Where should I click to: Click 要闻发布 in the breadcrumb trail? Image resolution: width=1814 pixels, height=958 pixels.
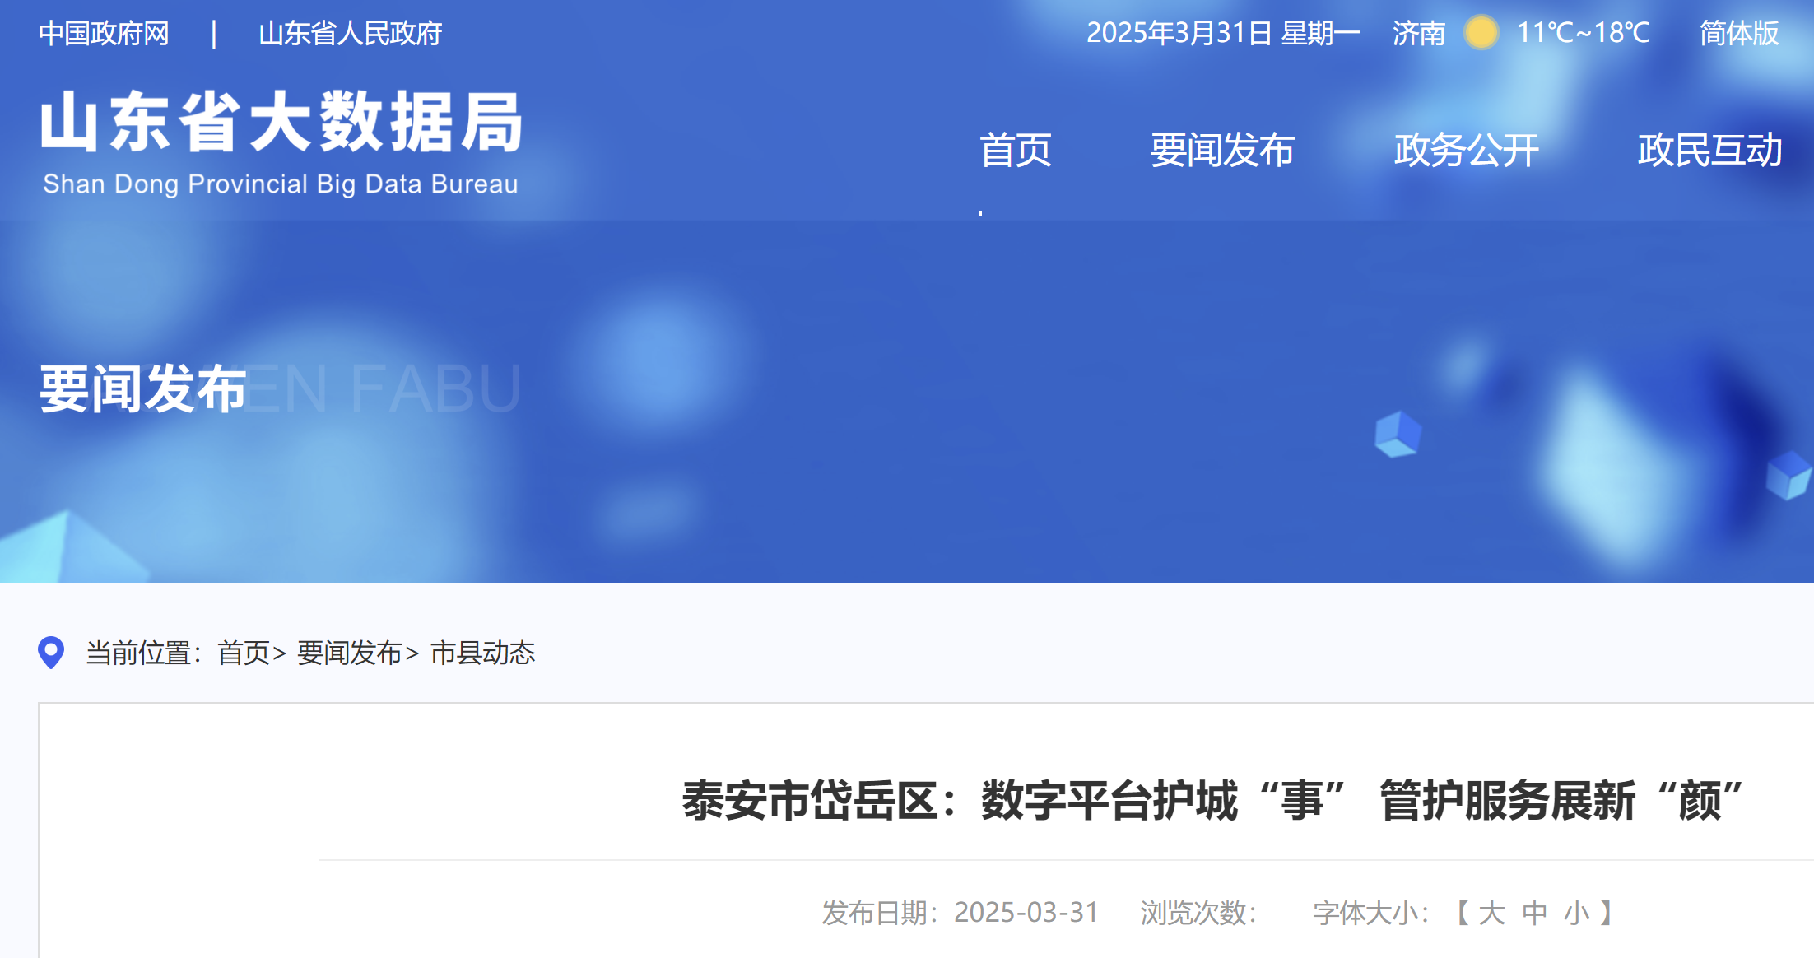tap(350, 653)
